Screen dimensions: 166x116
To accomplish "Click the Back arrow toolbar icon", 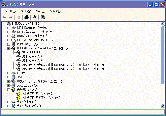I will click(x=4, y=17).
